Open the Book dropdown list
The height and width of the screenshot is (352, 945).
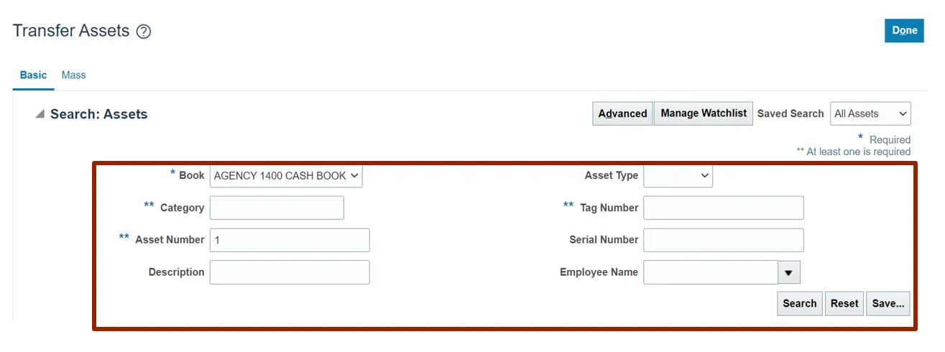(286, 176)
